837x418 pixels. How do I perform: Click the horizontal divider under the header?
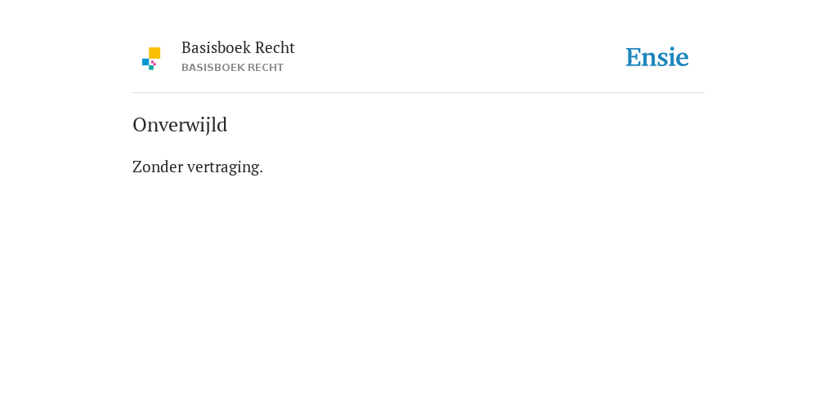click(418, 93)
